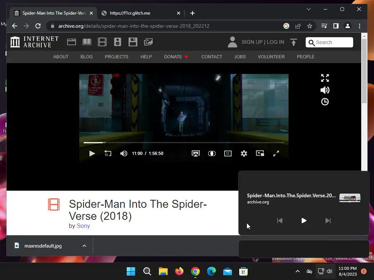Open Chrome profile icon

348,26
